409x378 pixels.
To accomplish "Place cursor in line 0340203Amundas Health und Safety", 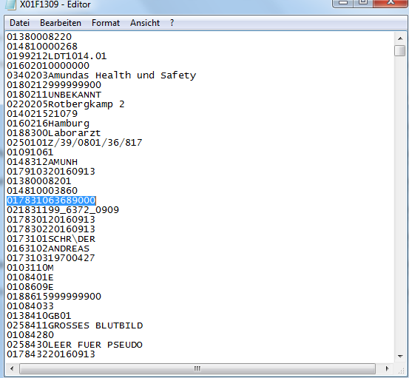I will click(101, 75).
